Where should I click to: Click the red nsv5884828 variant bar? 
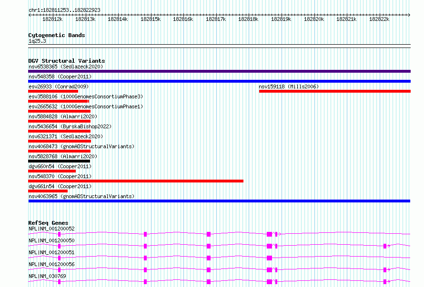pos(59,121)
